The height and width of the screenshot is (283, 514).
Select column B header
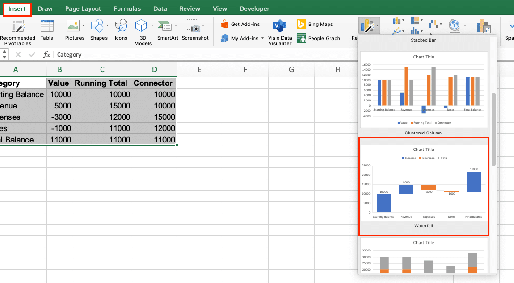point(59,69)
